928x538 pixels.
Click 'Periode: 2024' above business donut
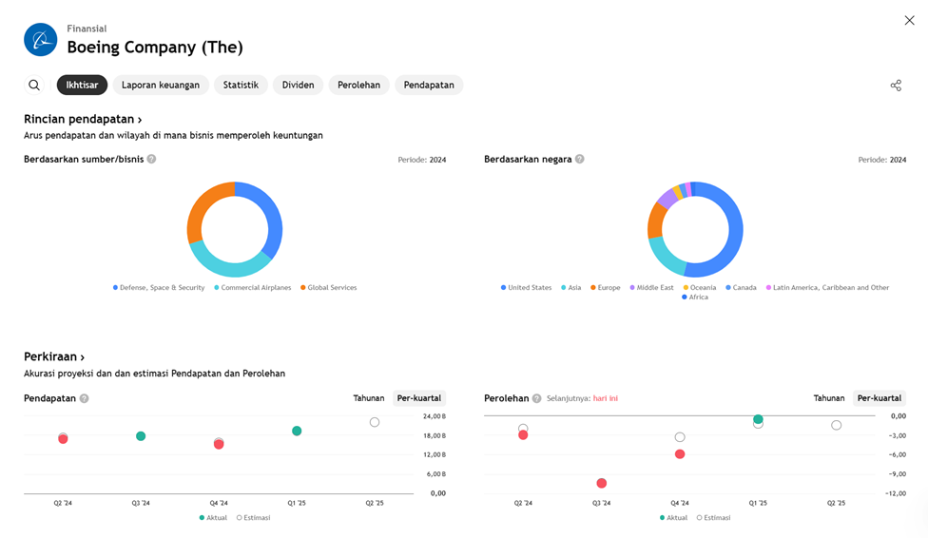(x=422, y=160)
